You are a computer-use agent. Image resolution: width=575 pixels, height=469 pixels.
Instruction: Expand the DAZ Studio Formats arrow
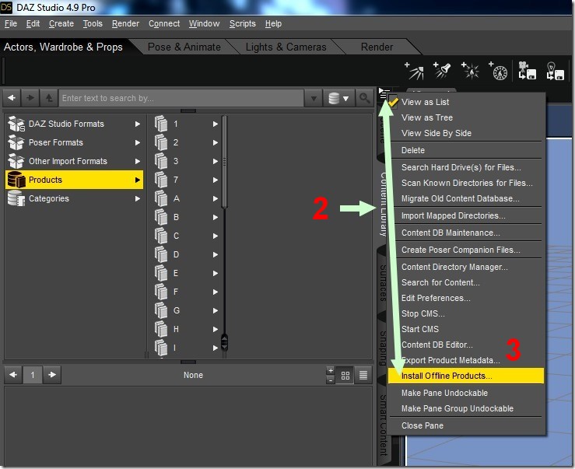[x=138, y=124]
